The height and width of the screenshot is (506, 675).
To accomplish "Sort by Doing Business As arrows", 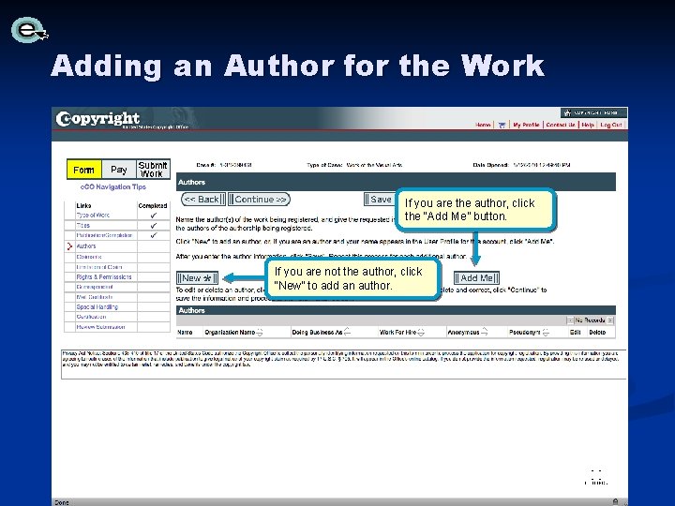I will coord(348,332).
